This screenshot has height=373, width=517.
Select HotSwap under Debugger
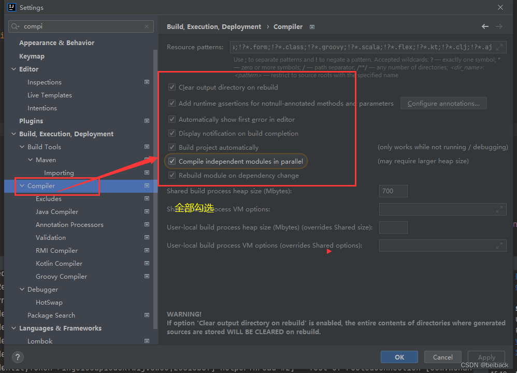pyautogui.click(x=49, y=303)
